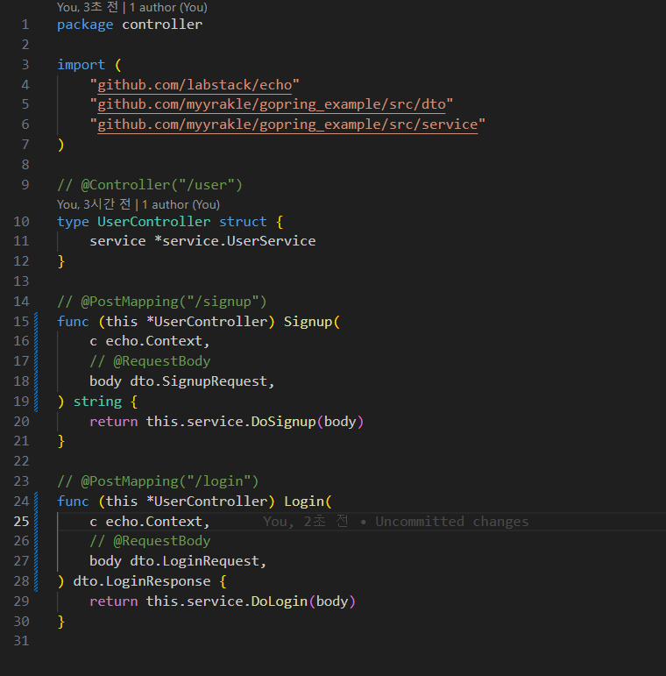666x676 pixels.
Task: Click the DoSignup method call
Action: 283,422
